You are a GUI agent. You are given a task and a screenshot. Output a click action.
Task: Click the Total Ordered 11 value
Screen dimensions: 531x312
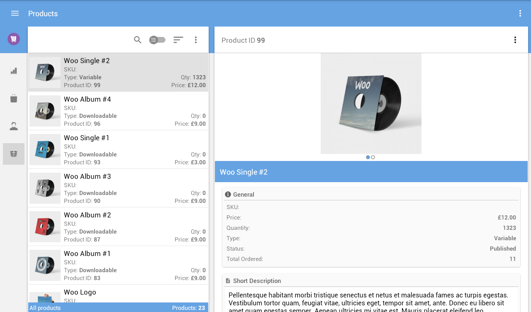(513, 259)
